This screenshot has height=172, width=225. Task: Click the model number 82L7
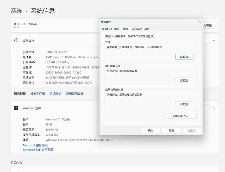tap(16, 28)
